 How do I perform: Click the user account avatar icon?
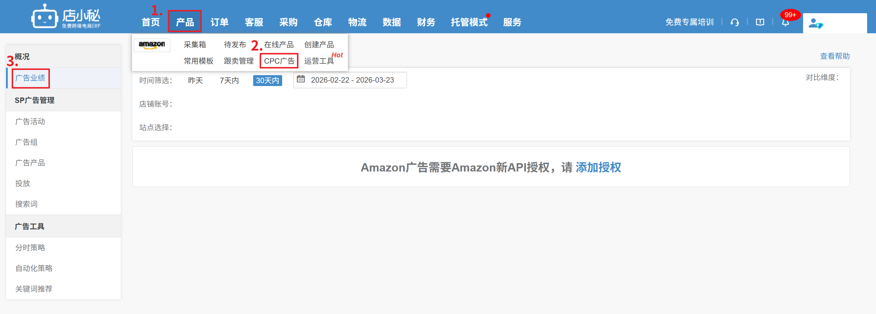pos(815,24)
